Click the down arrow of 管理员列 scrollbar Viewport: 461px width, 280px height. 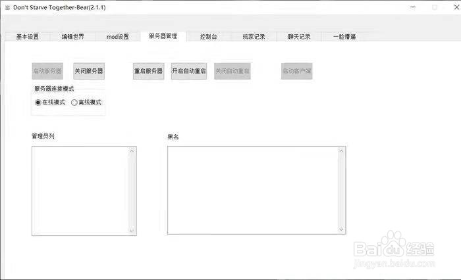click(x=132, y=231)
